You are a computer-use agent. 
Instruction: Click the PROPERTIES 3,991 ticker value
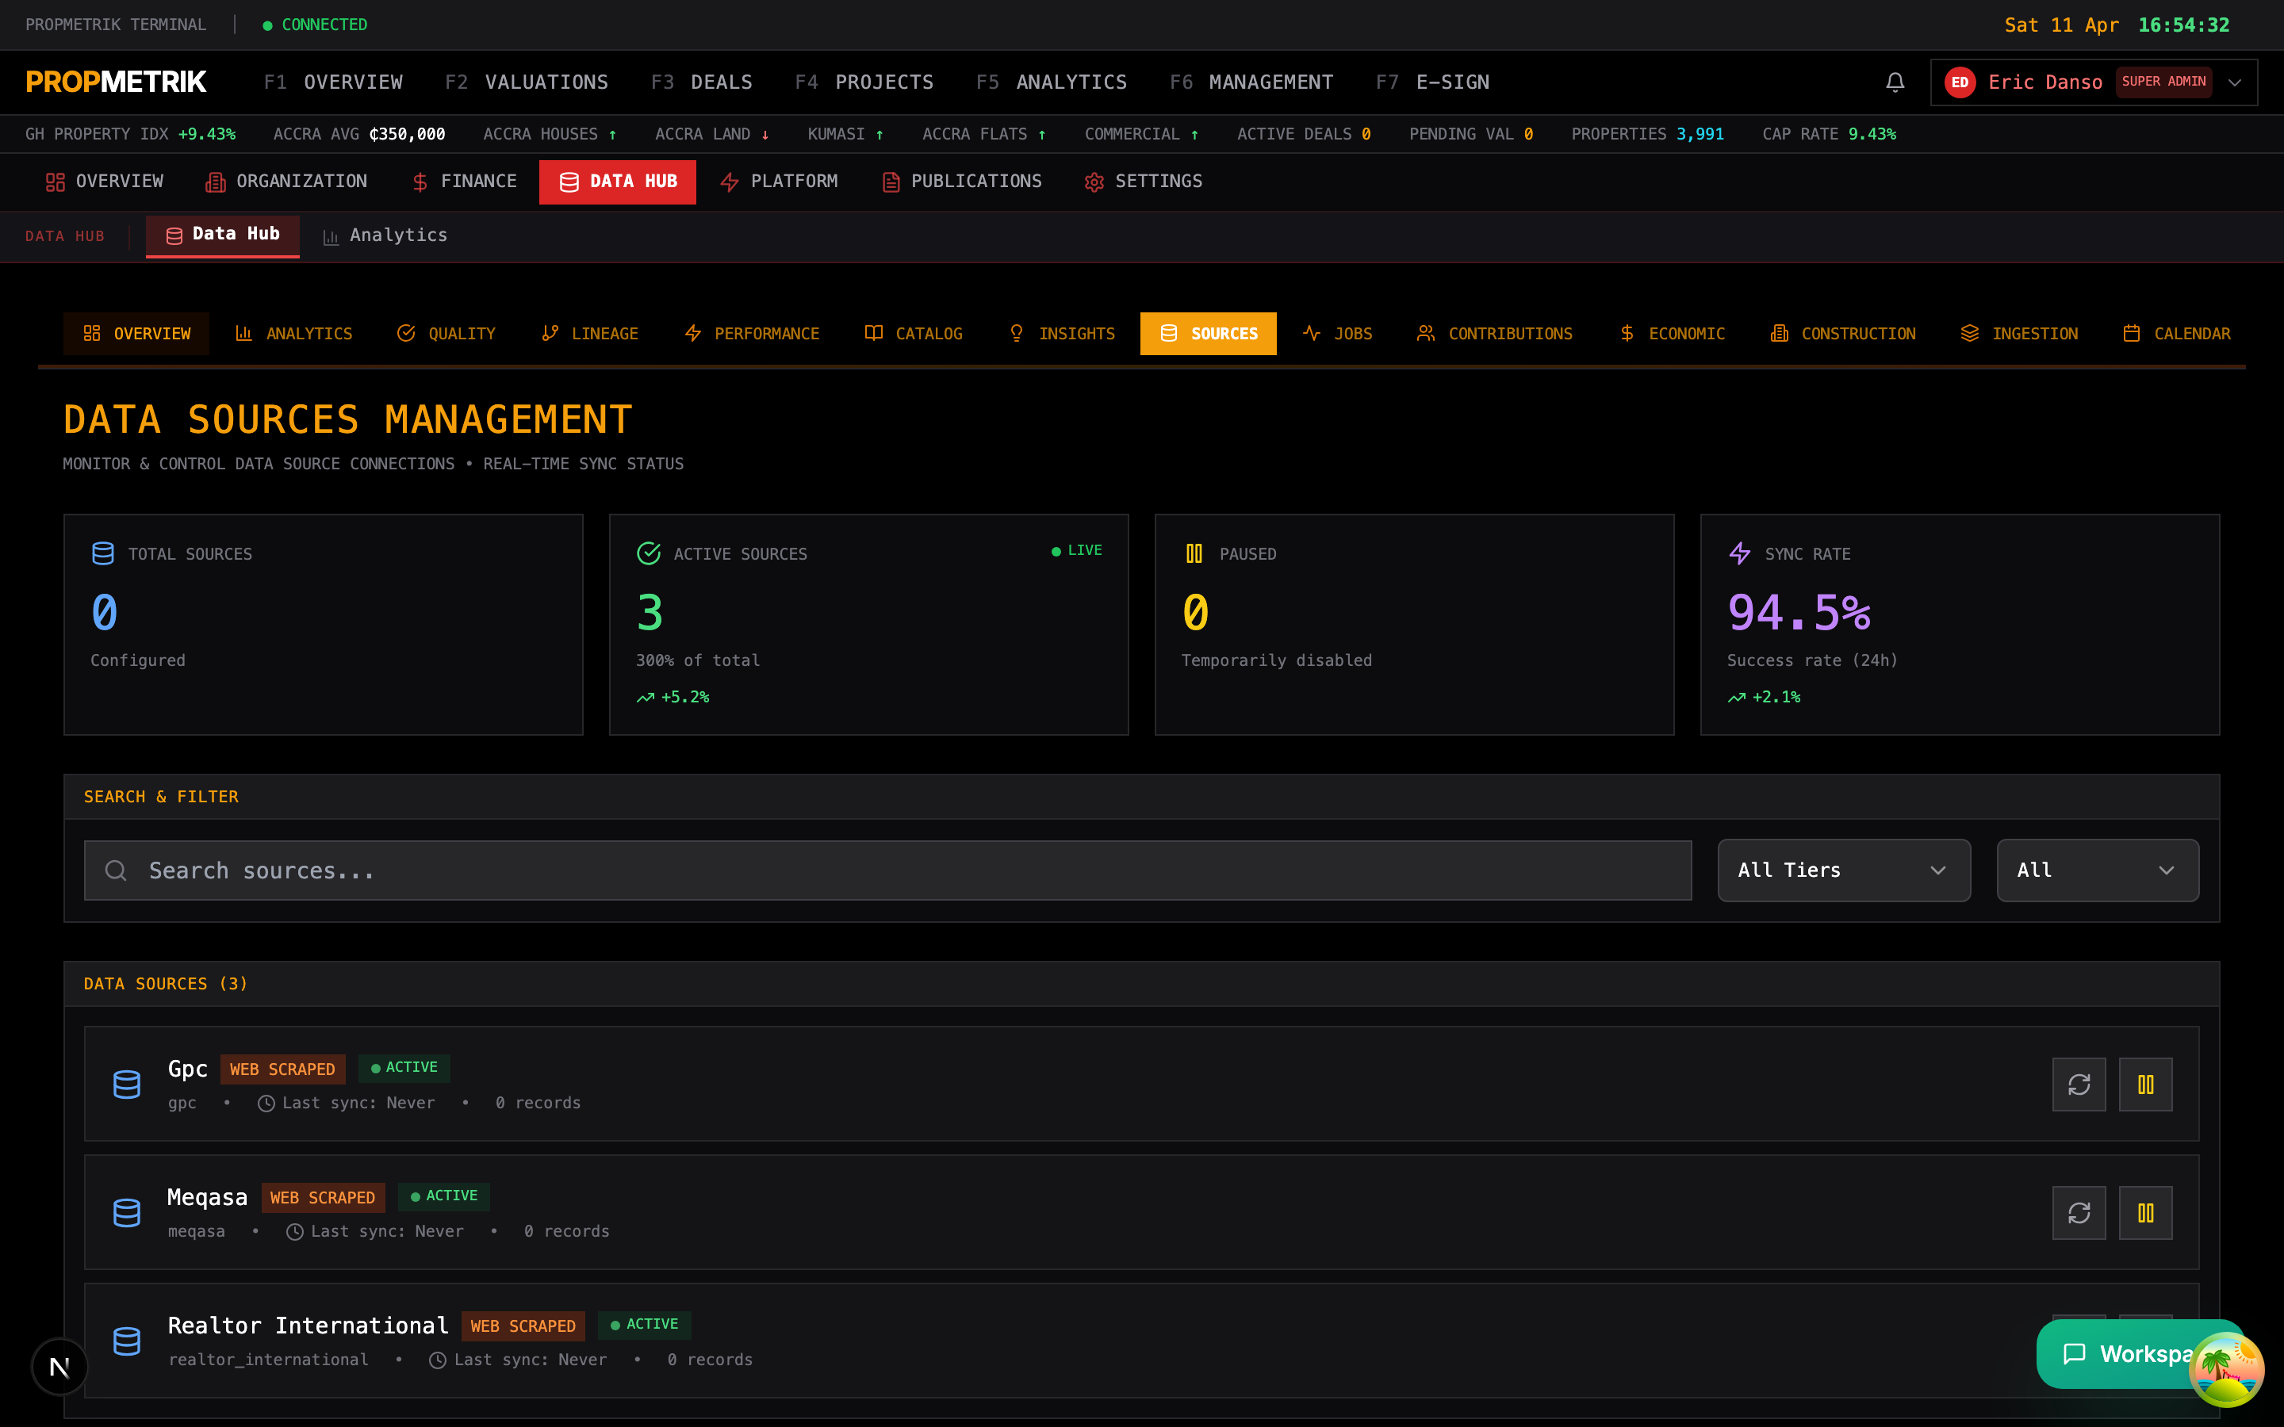coord(1699,134)
